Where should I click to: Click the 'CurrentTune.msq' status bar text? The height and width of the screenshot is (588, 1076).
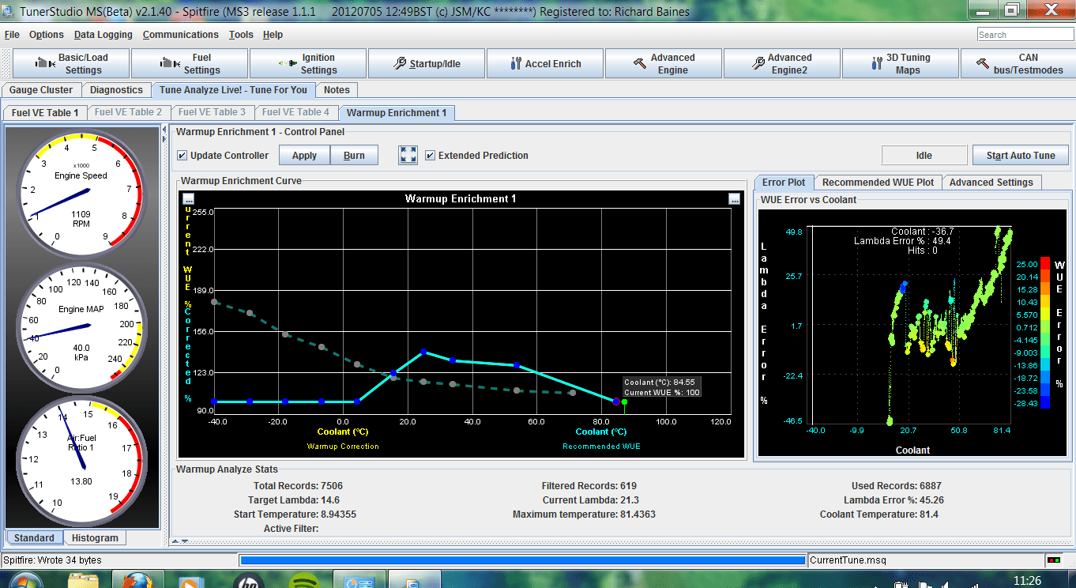pyautogui.click(x=848, y=560)
